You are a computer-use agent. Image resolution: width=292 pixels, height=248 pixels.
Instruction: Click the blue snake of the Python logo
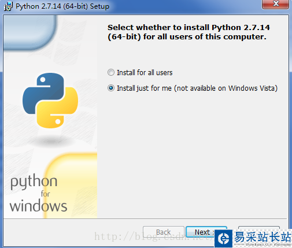(43, 94)
